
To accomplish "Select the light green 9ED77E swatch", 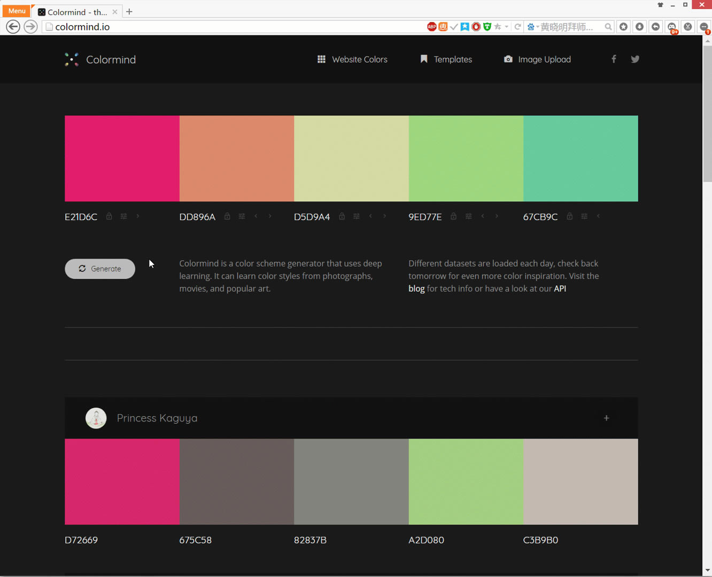I will coord(466,159).
